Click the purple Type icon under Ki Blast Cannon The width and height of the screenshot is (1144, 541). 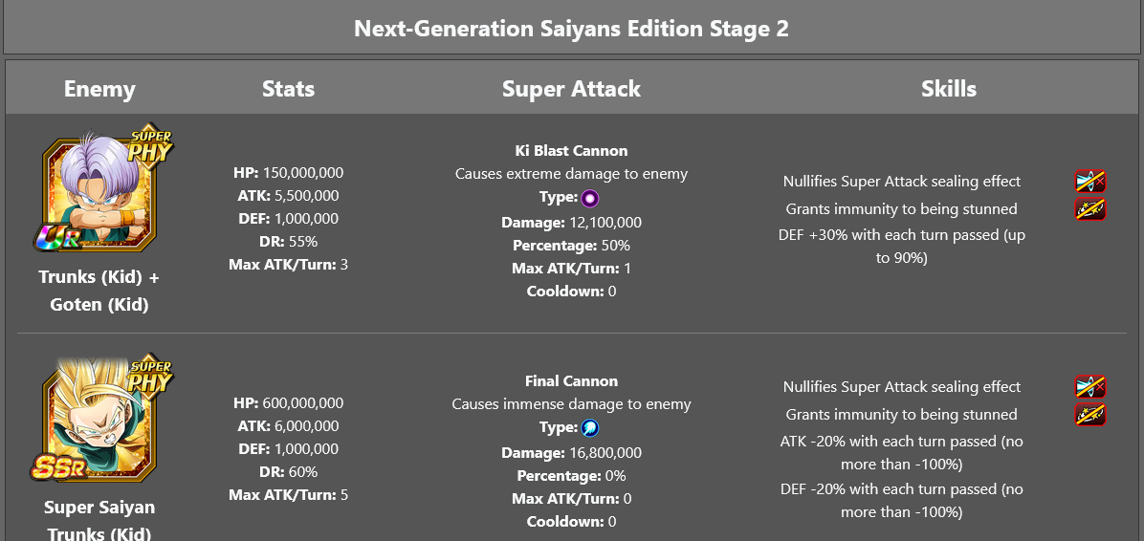point(590,199)
